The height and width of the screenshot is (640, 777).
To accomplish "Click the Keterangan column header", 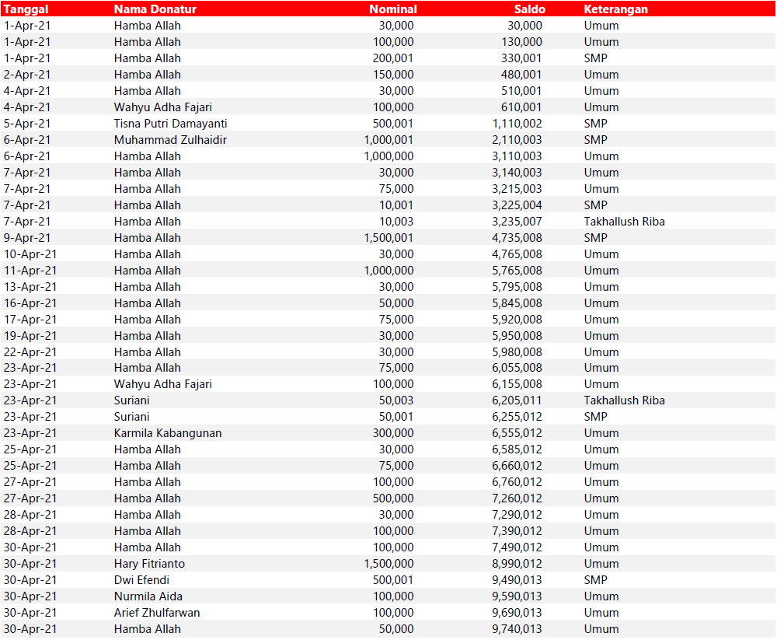I will 615,9.
